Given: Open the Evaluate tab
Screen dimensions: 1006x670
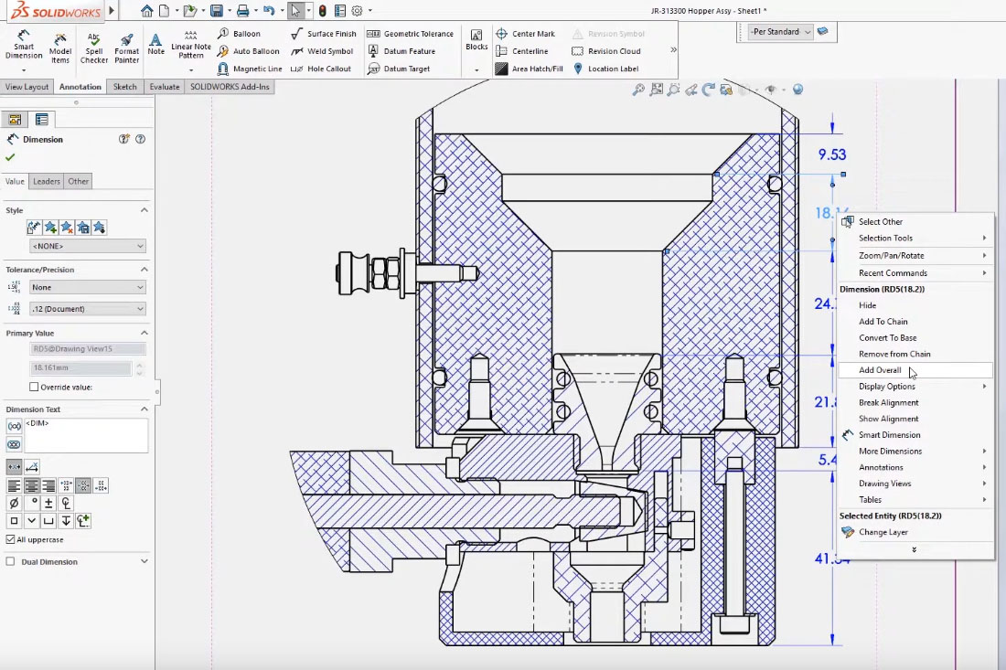Looking at the screenshot, I should [x=165, y=87].
